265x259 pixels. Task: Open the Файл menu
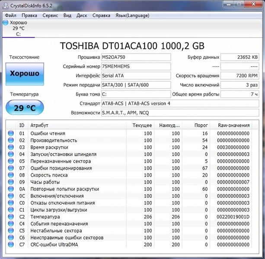[x=11, y=16]
